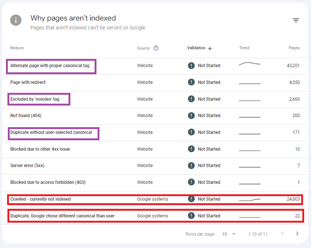Click status icon in Page with redirect row
Image resolution: width=312 pixels, height=248 pixels.
[191, 82]
